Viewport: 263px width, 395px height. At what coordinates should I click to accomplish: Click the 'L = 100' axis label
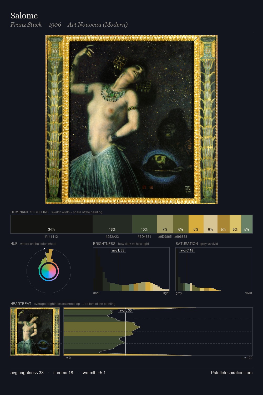point(247,358)
